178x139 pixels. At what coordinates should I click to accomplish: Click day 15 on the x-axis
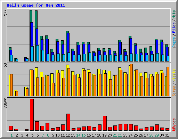83,135
